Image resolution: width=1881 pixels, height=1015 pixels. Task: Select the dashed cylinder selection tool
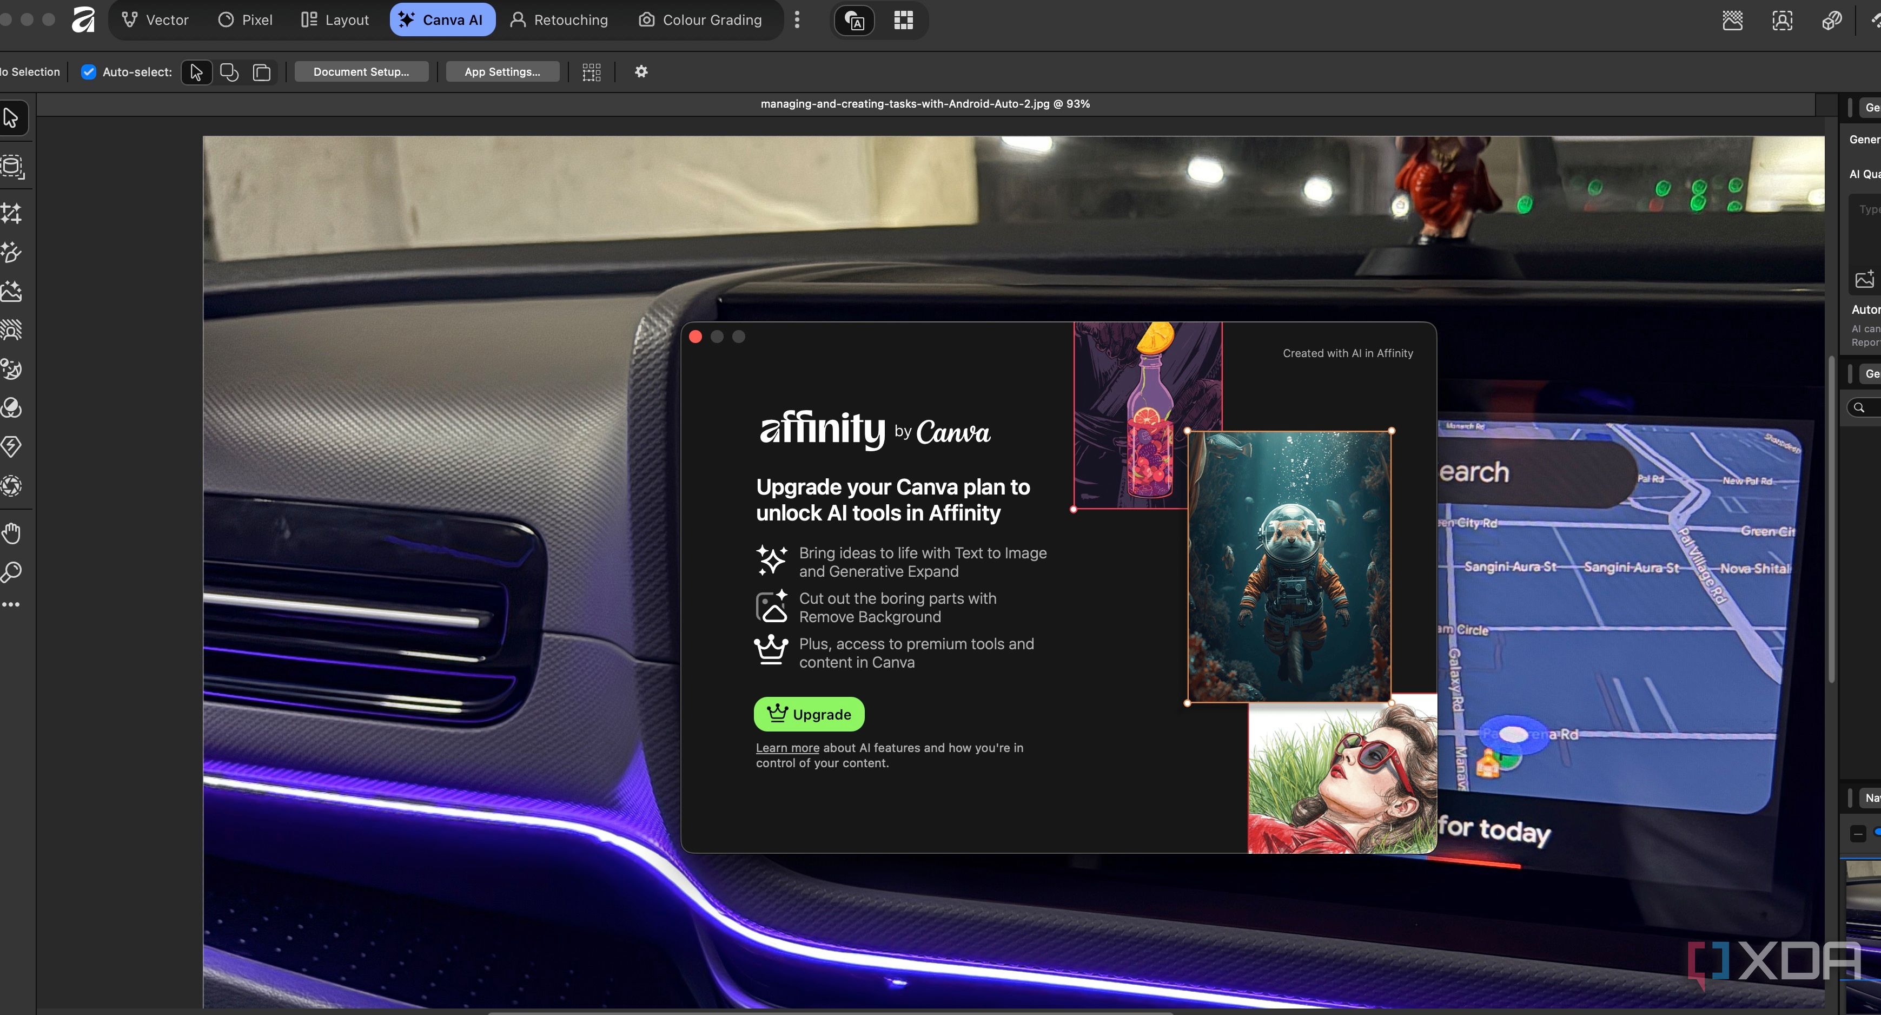[x=11, y=167]
